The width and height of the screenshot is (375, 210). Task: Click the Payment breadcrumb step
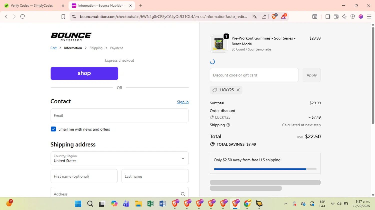(x=116, y=48)
